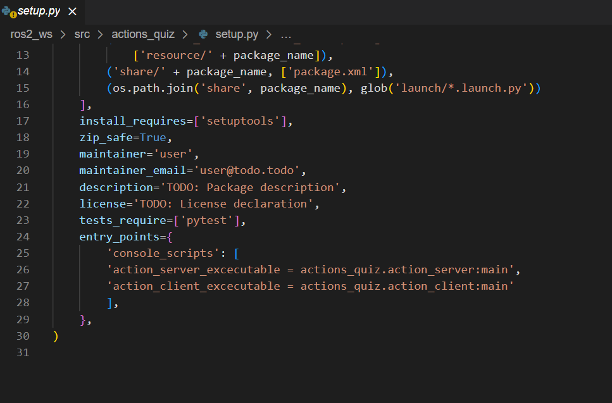612x403 pixels.
Task: Click entry_points keyword
Action: (x=120, y=237)
